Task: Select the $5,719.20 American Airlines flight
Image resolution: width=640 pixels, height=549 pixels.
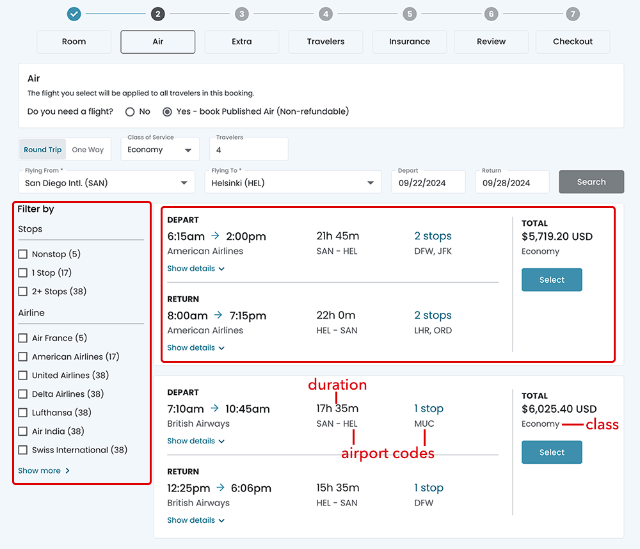Action: pyautogui.click(x=552, y=280)
